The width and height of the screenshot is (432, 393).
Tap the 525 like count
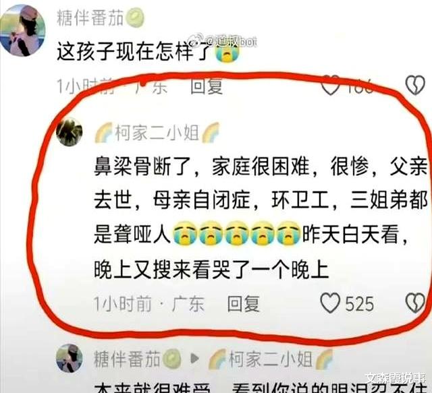[x=360, y=304]
